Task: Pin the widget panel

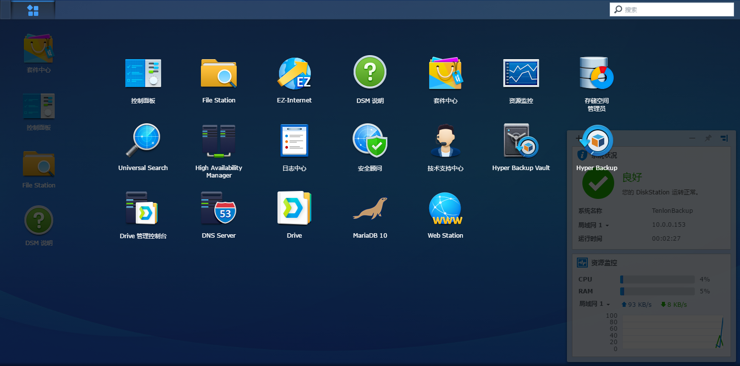Action: coord(708,138)
